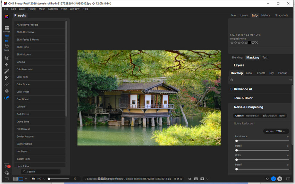Toggle the preview eye icon

[189, 179]
